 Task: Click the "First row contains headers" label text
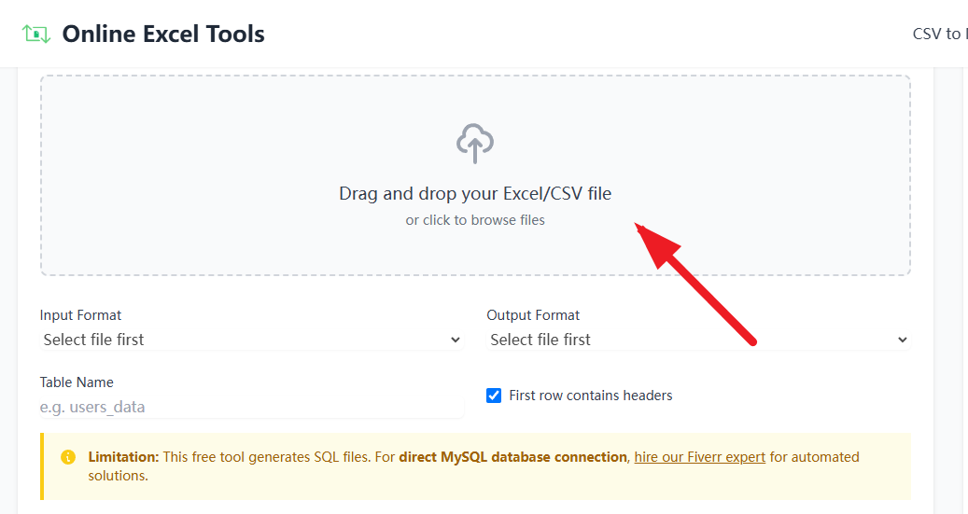tap(591, 396)
